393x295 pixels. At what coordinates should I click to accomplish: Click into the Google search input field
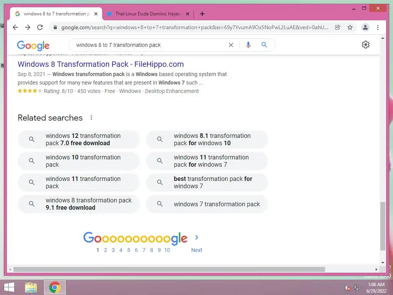coord(150,45)
